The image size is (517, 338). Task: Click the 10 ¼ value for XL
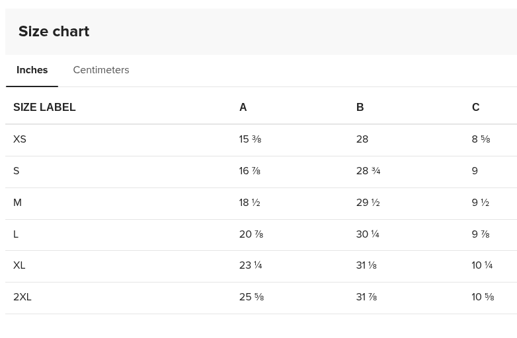click(x=482, y=265)
